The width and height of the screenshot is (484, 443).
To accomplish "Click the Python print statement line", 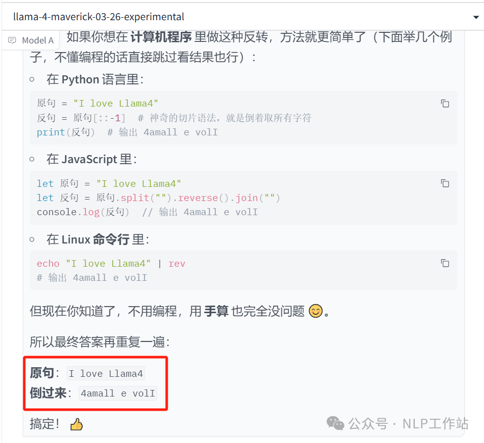I will coord(127,132).
